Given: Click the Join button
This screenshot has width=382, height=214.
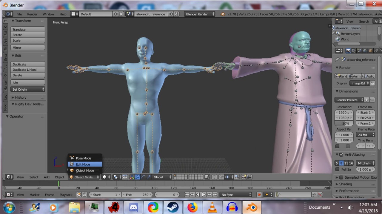Looking at the screenshot, I should click(28, 82).
